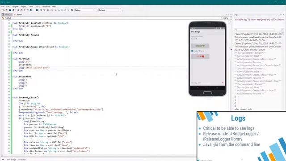Click the Restart icon next to Debug dropdown
The height and width of the screenshot is (161, 286).
click(72, 10)
